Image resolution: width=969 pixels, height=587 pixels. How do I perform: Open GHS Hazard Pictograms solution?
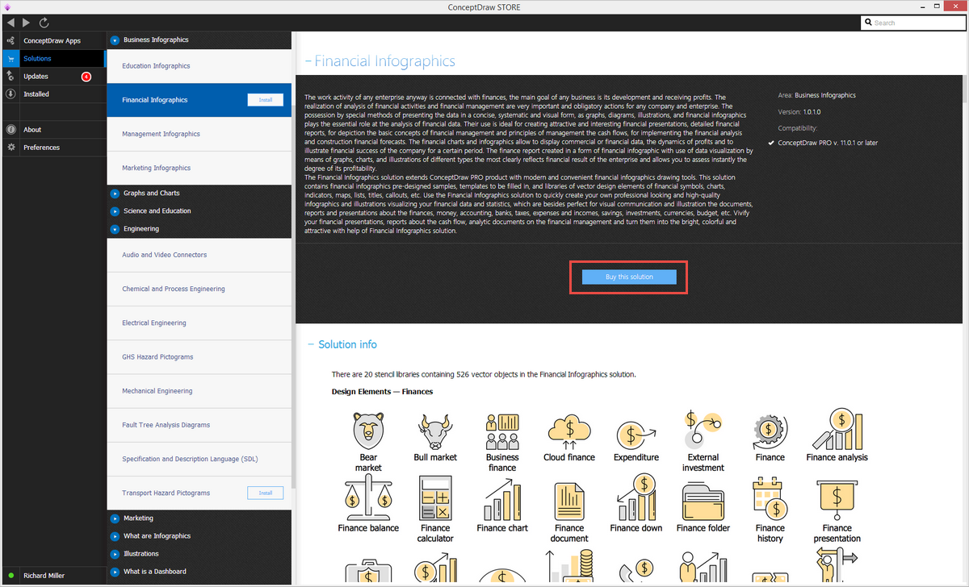(199, 356)
